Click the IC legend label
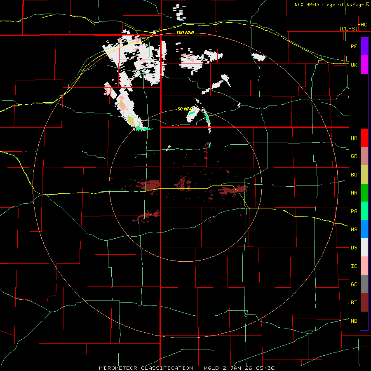The image size is (371, 371). [354, 266]
